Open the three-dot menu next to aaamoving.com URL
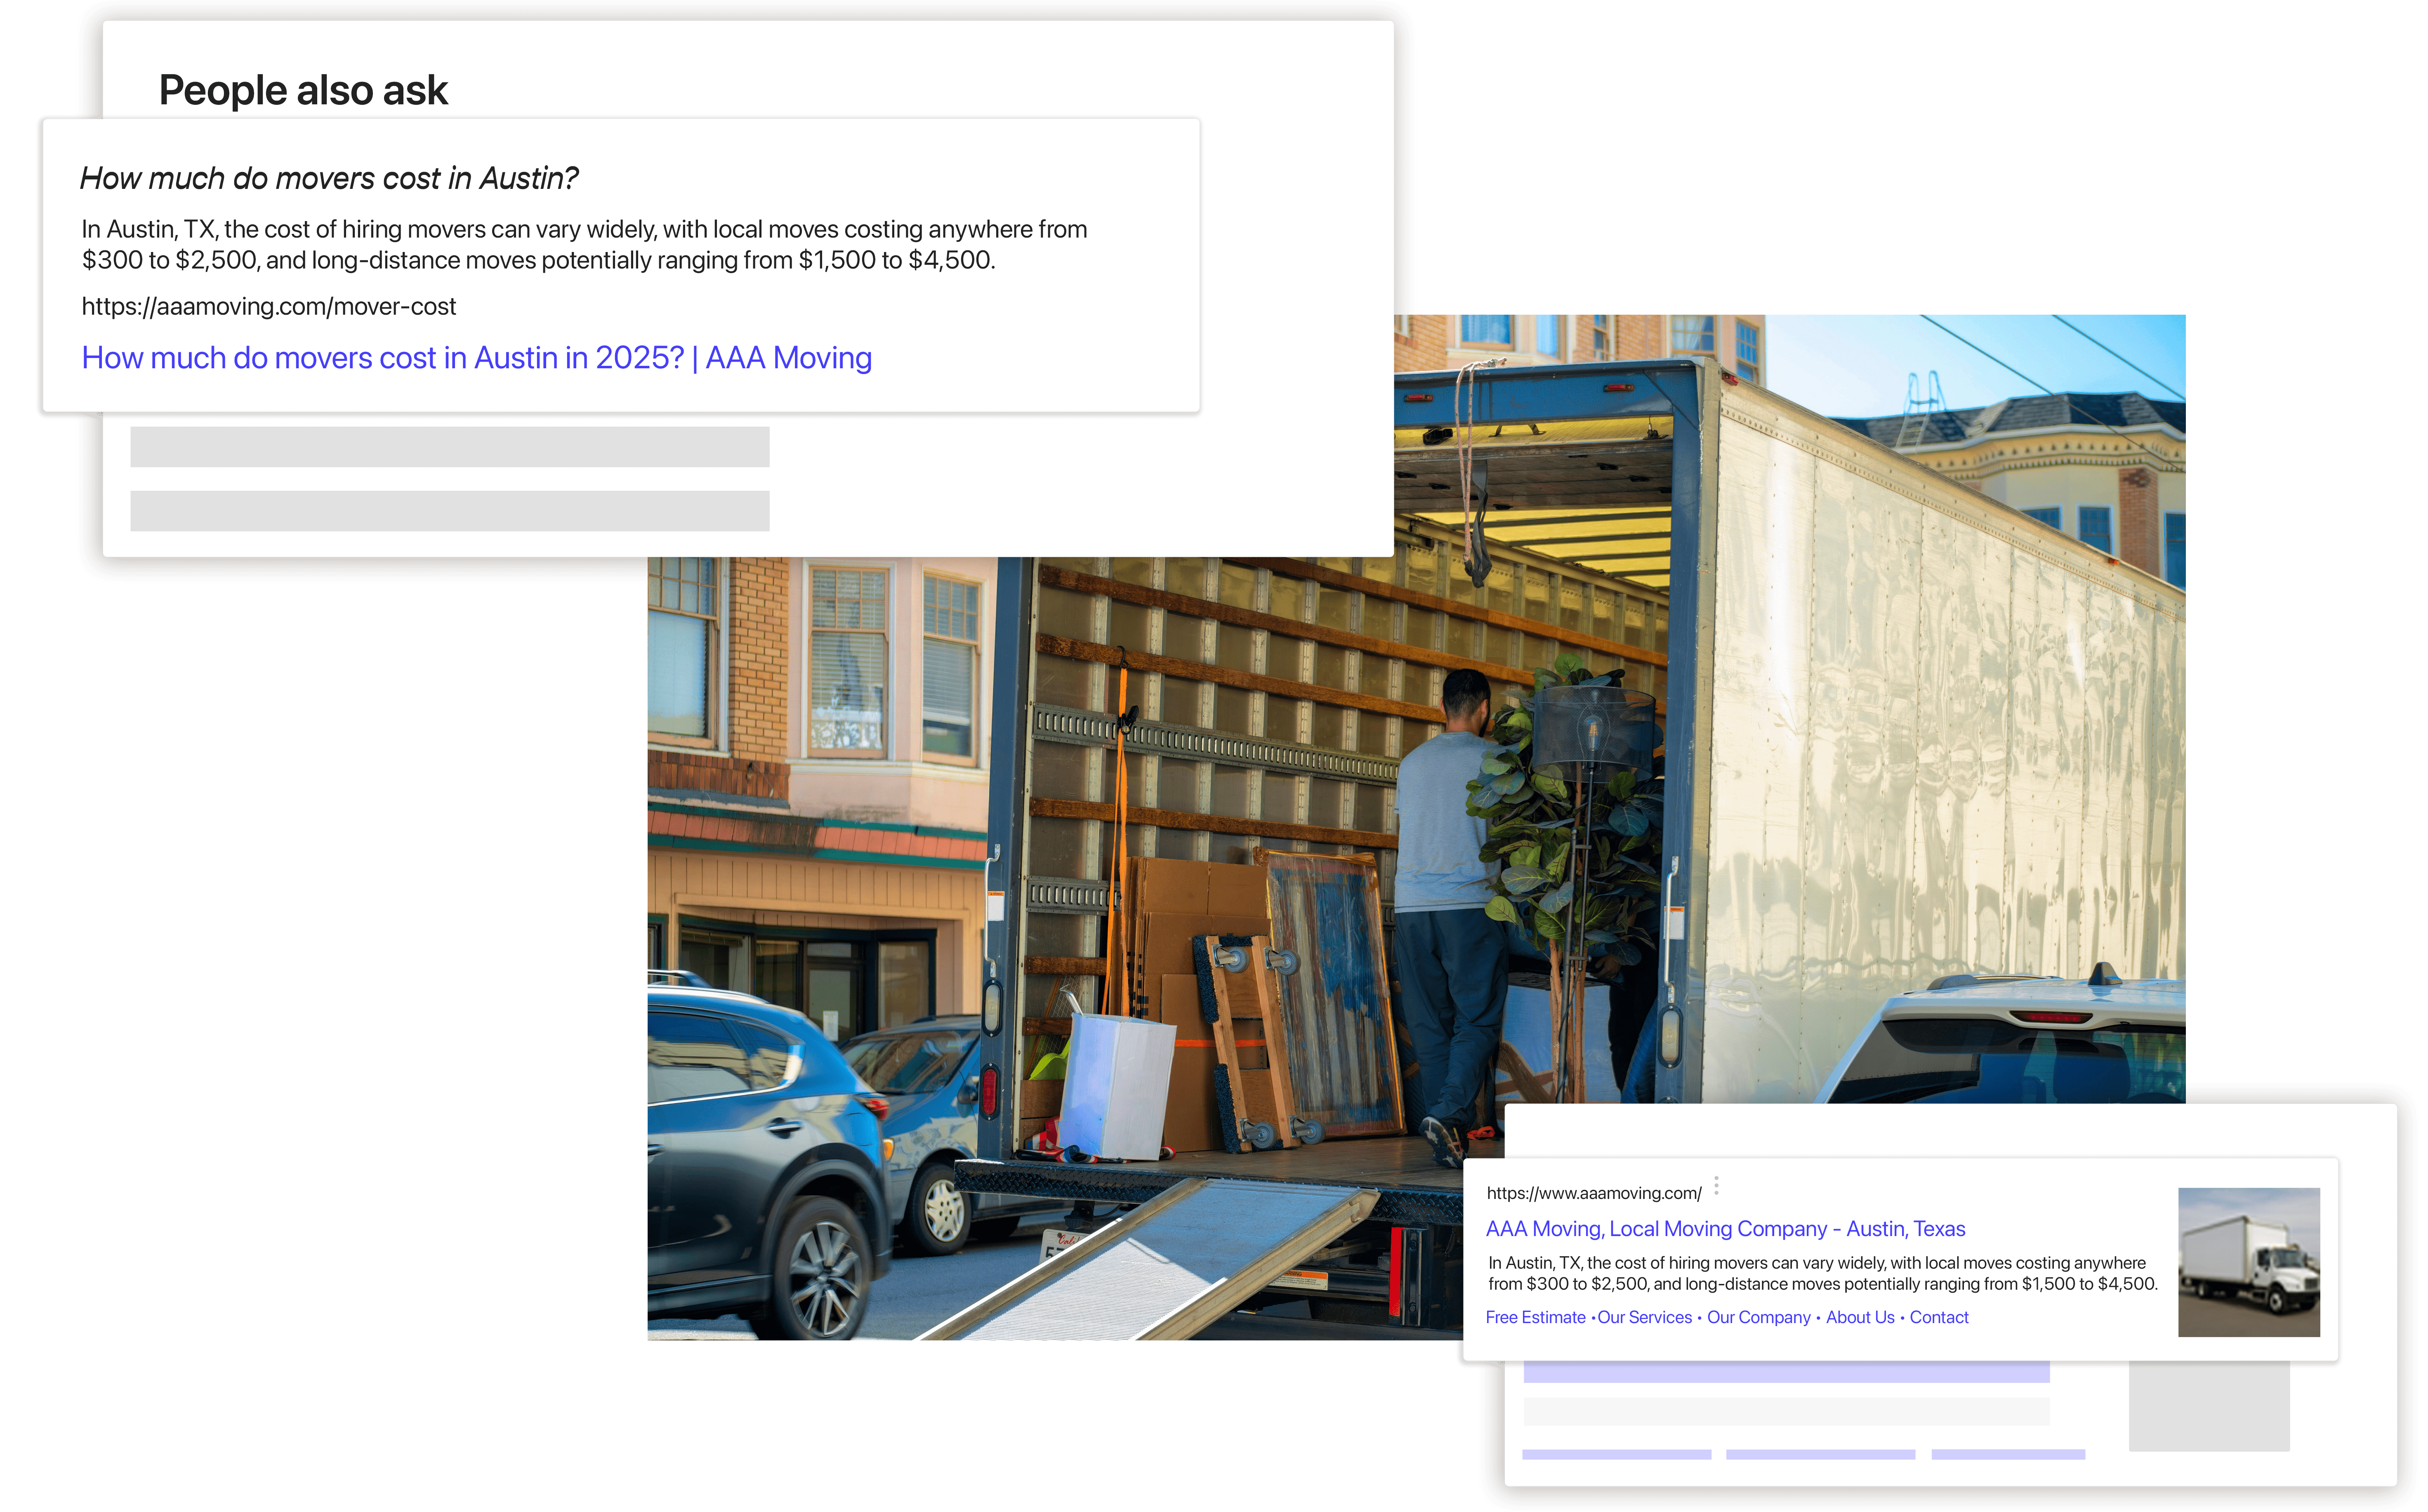Viewport: 2428px width, 1512px height. pyautogui.click(x=1716, y=1186)
